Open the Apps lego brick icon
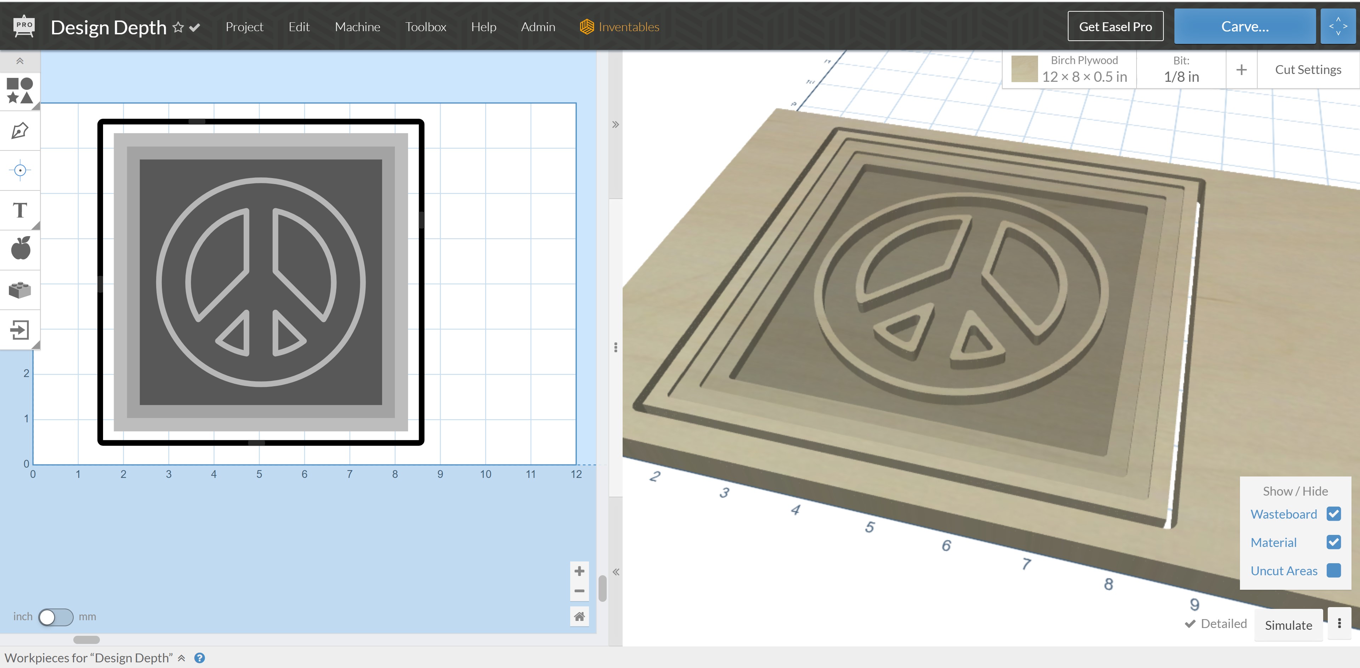Screen dimensions: 1360x668 [20, 290]
